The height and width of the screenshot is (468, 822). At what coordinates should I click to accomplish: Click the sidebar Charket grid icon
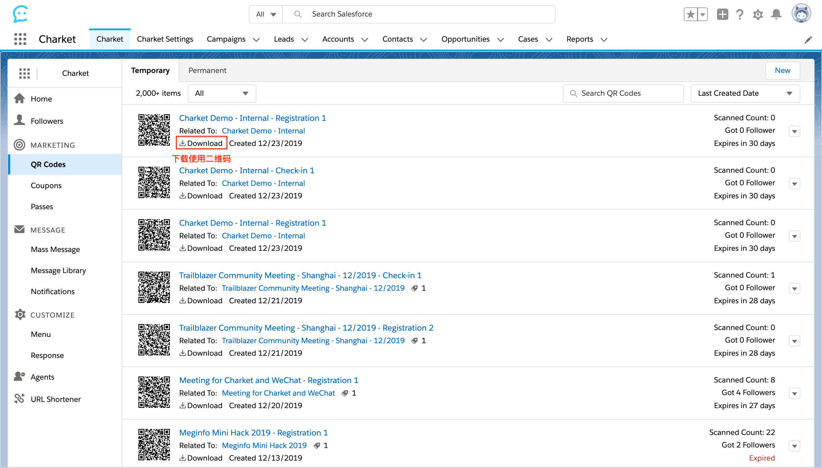(x=25, y=73)
